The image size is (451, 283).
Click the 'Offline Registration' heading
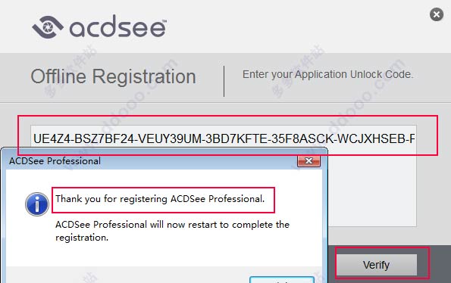click(x=113, y=76)
